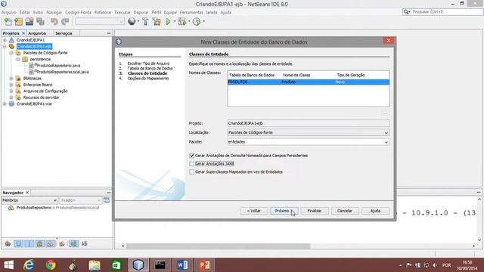Open Windows Store from the taskbar
484x272 pixels.
116,265
